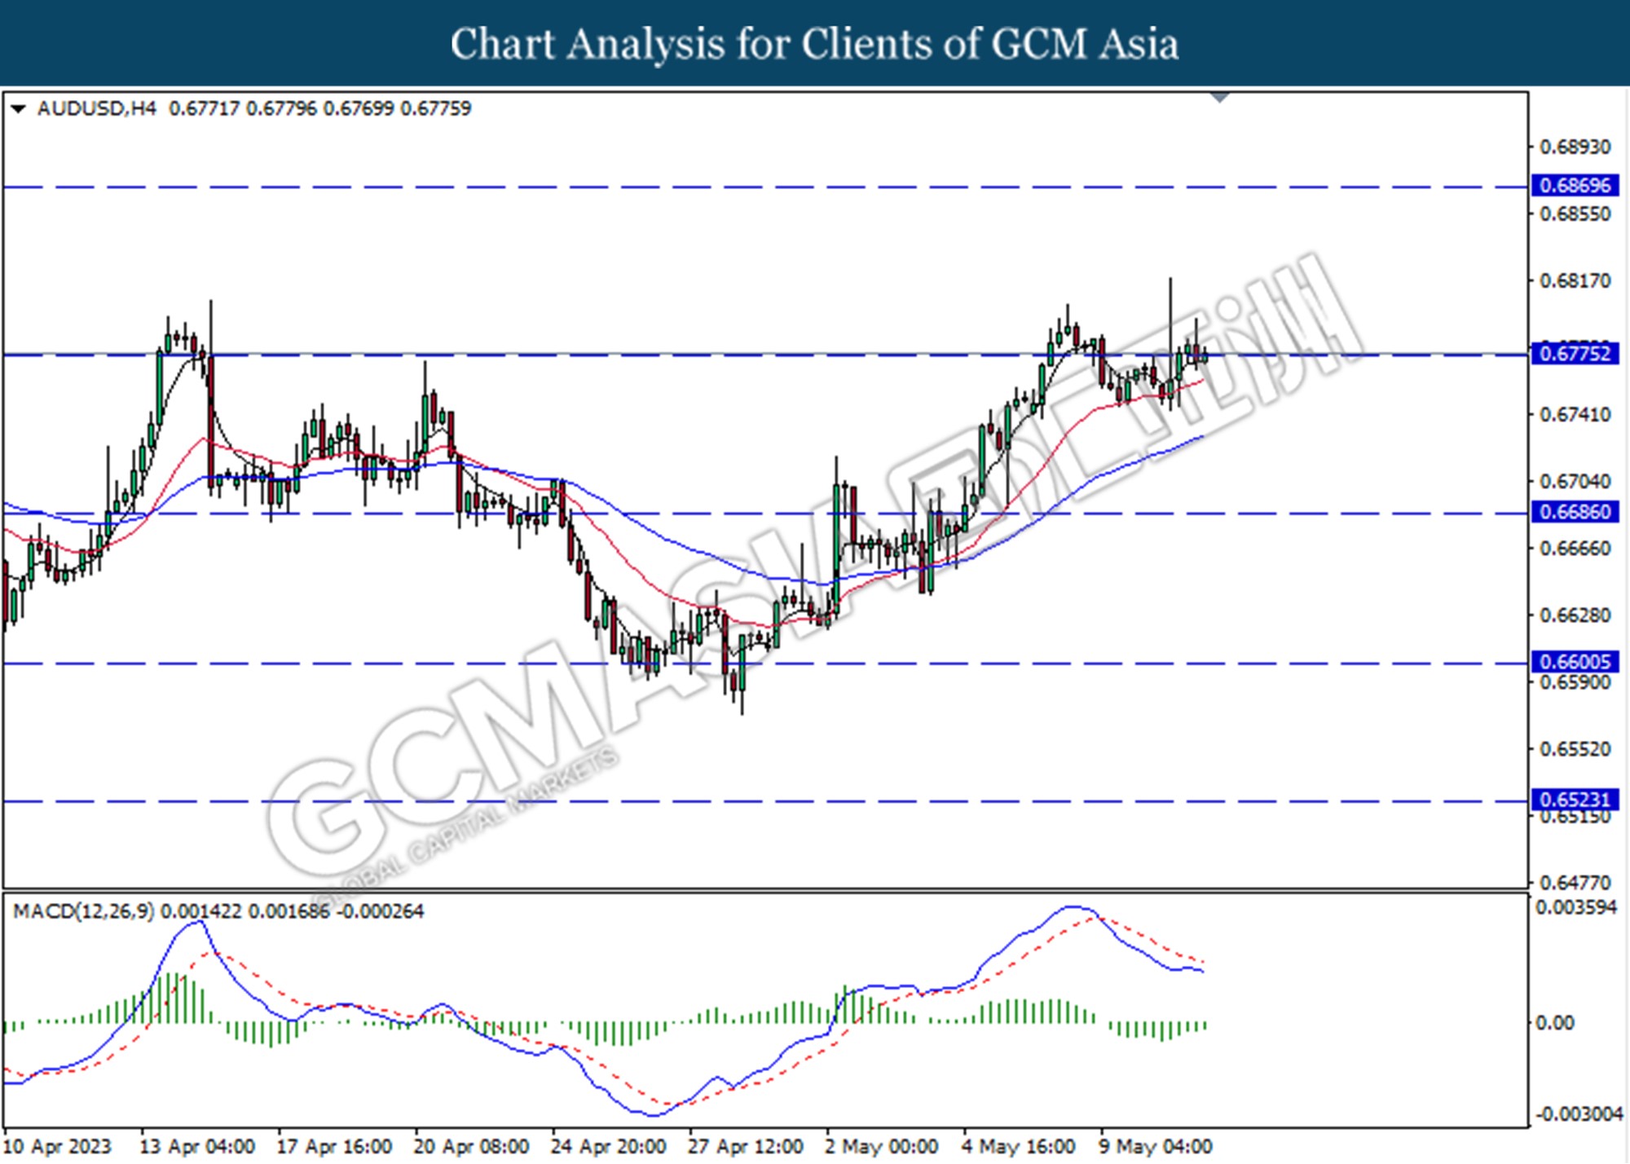The height and width of the screenshot is (1164, 1630).
Task: Click the 9 May 04:00 time label
Action: (x=1156, y=1147)
